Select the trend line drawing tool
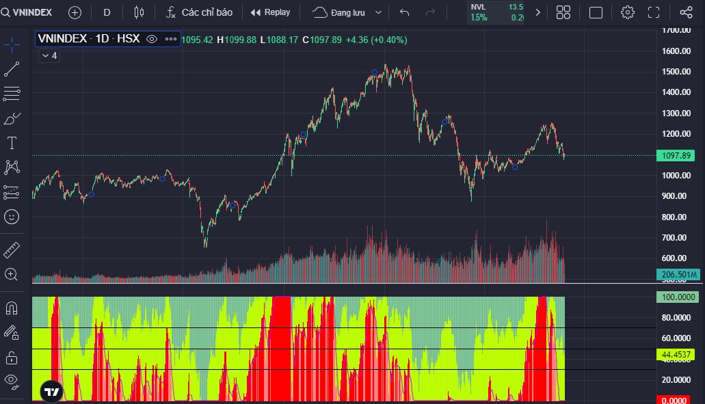 click(x=12, y=69)
